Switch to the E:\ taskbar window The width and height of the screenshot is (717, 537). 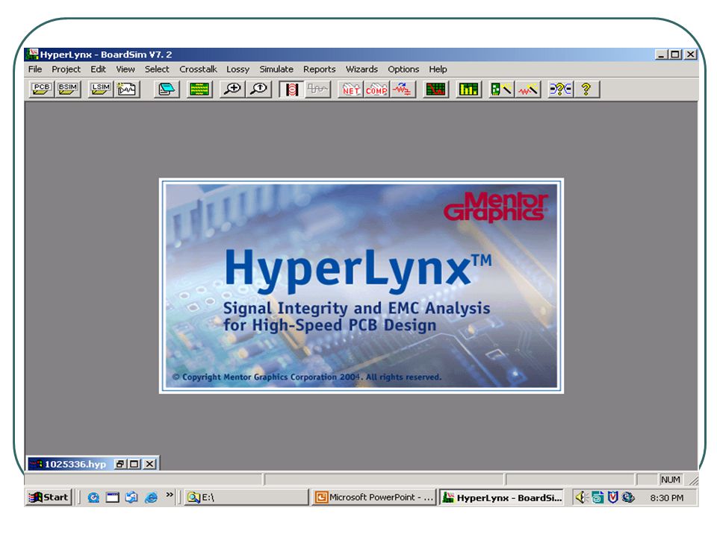pyautogui.click(x=246, y=497)
